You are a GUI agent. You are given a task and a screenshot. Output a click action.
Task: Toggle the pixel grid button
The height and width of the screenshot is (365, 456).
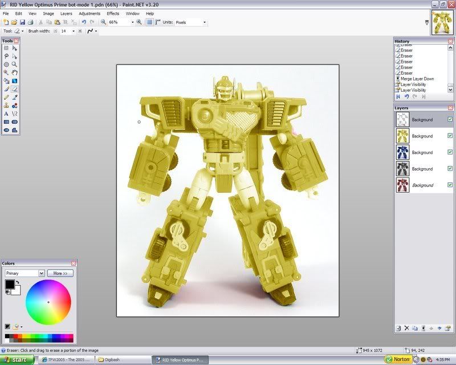click(x=149, y=22)
